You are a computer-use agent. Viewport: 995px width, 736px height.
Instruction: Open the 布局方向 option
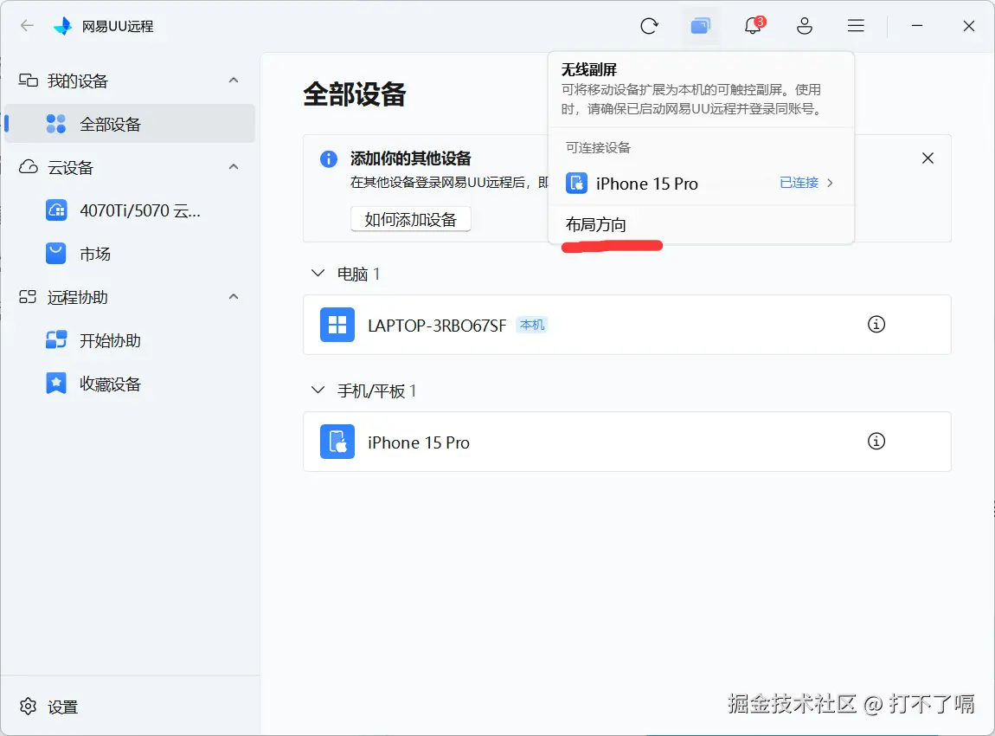pos(701,225)
